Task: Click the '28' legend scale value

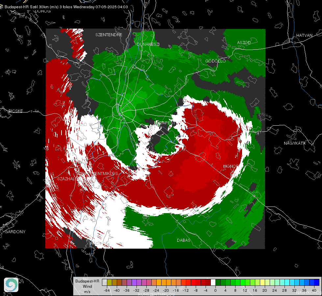Action: (285, 290)
